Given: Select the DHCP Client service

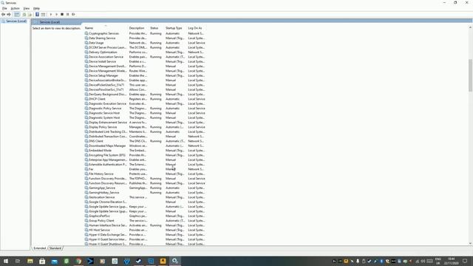Looking at the screenshot, I should [145, 99].
